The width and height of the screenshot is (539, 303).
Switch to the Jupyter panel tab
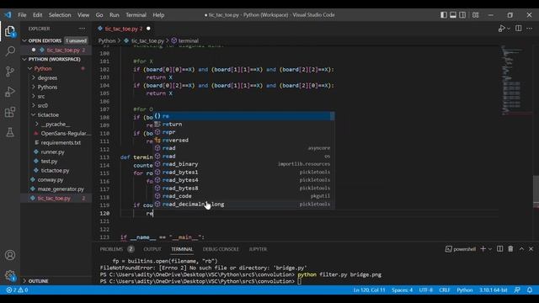pyautogui.click(x=258, y=249)
